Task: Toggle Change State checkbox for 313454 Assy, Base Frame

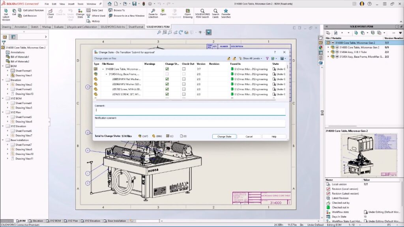Action: (x=167, y=74)
